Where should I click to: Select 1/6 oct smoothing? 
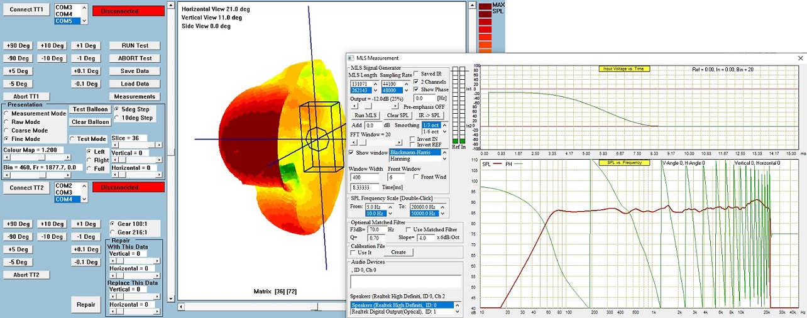coord(431,131)
